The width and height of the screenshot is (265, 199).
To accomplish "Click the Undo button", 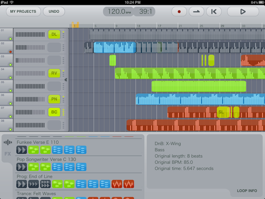I will 54,12.
